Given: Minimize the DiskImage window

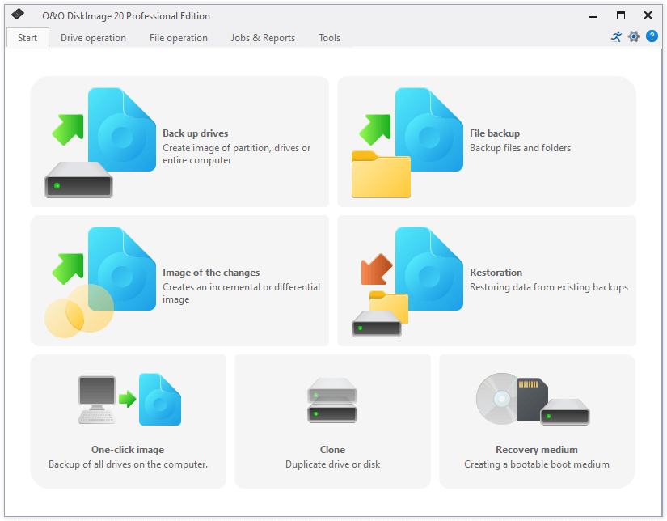Looking at the screenshot, I should click(x=593, y=16).
